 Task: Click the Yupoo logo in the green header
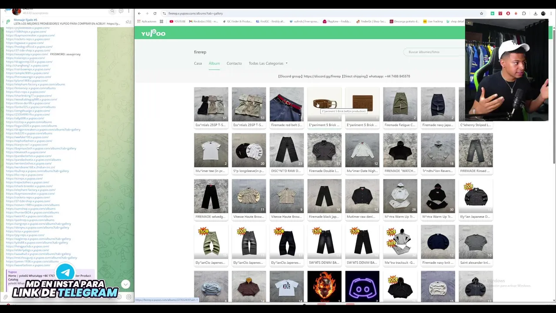153,33
